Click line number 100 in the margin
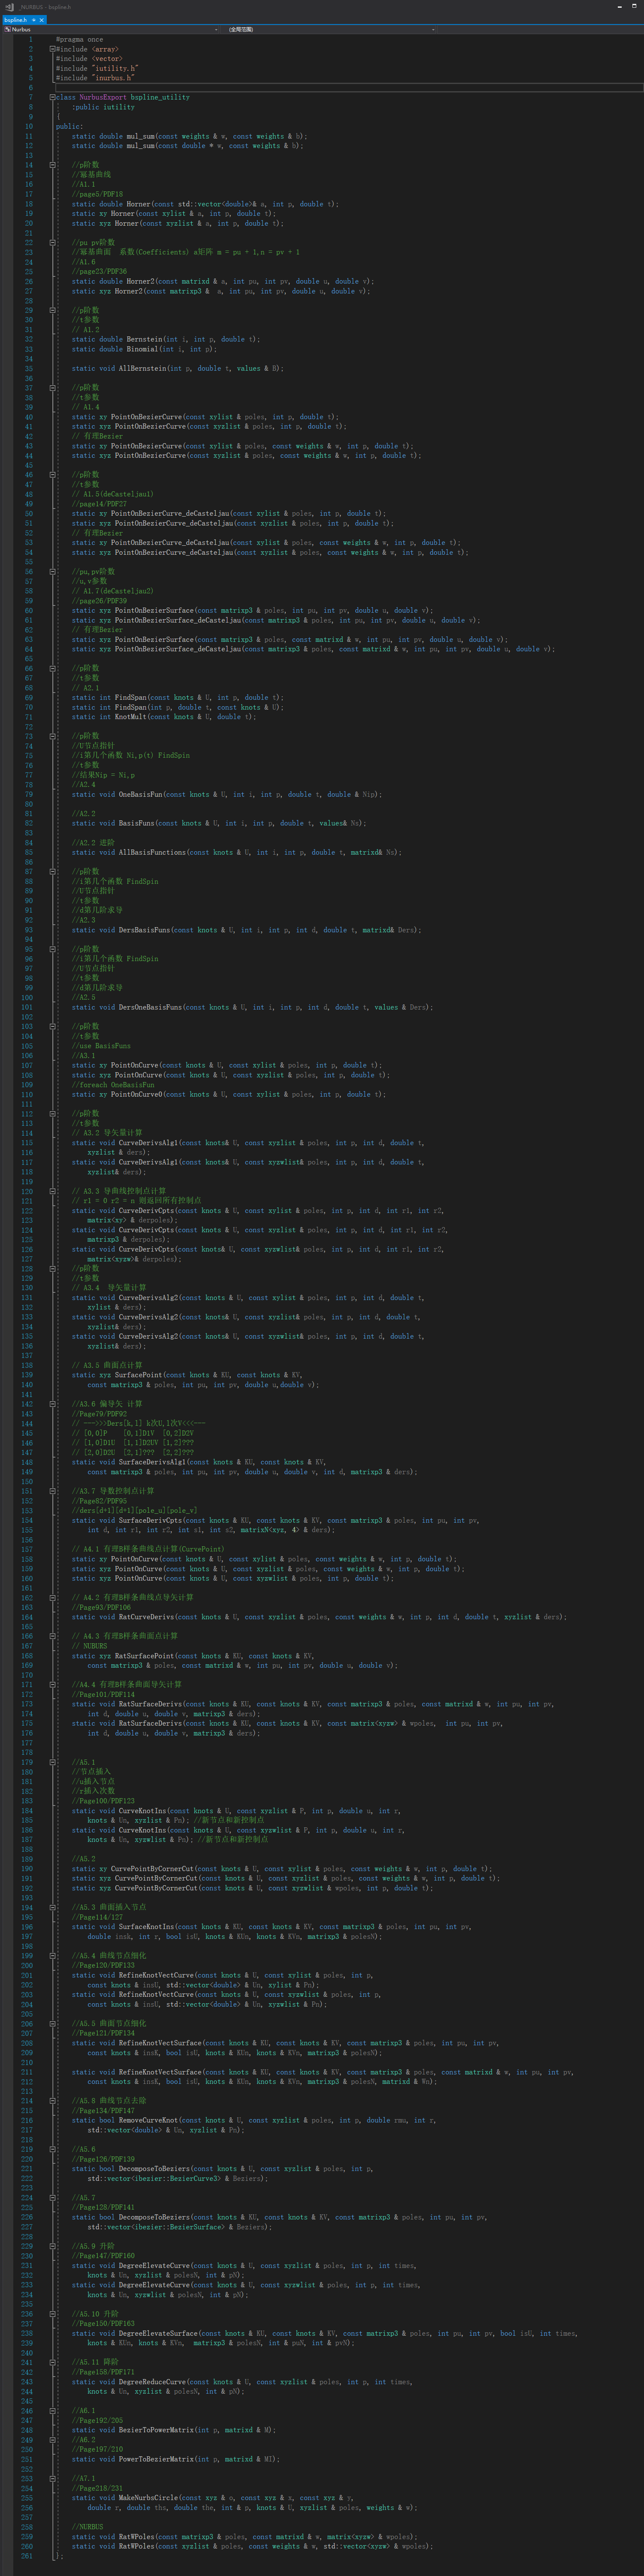The image size is (644, 2576). point(27,998)
